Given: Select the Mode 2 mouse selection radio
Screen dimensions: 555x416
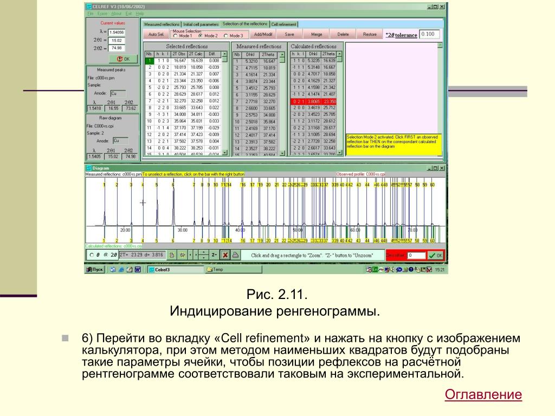Looking at the screenshot, I should [x=201, y=36].
